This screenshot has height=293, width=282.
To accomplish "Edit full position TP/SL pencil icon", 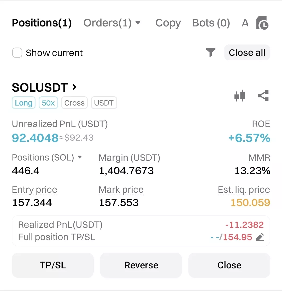I will click(x=260, y=237).
